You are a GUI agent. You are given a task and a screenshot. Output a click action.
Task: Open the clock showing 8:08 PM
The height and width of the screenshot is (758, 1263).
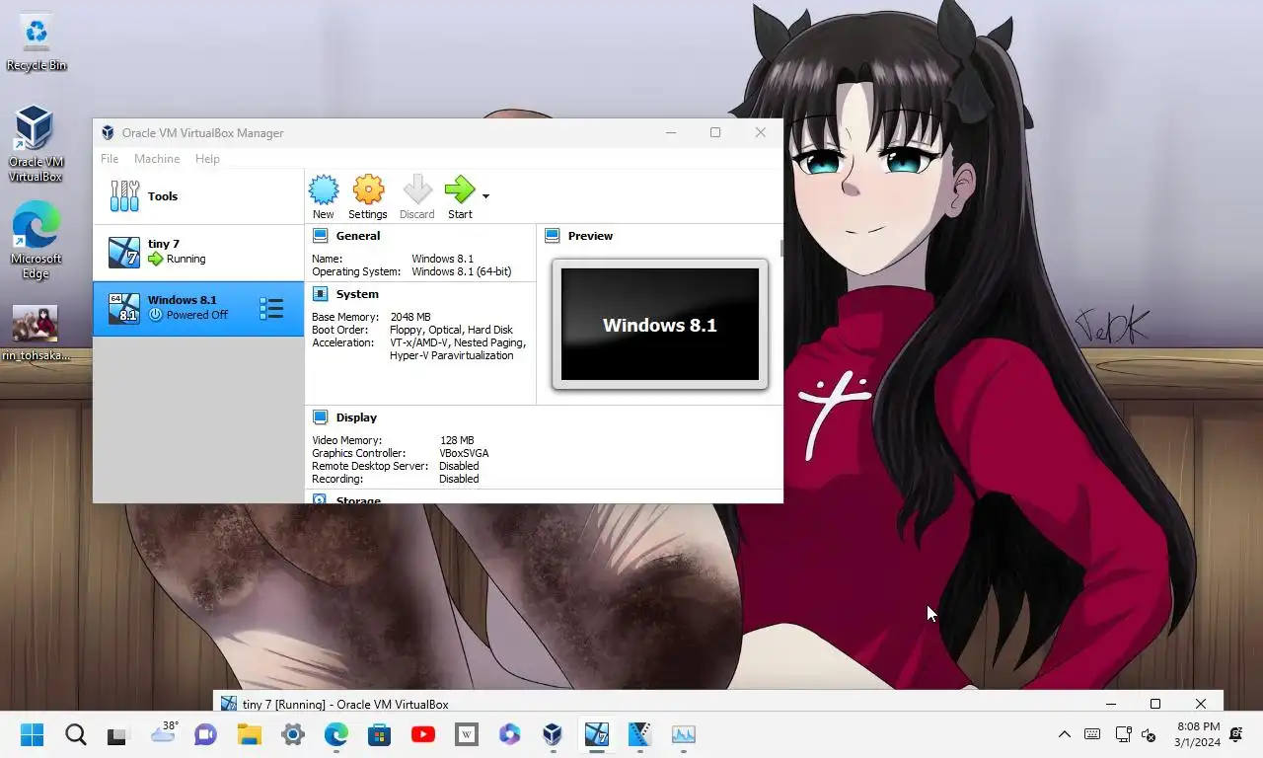[x=1197, y=734]
